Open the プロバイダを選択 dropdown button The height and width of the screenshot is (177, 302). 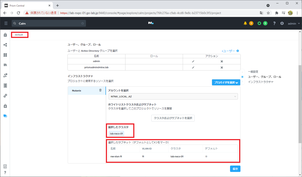(x=226, y=82)
